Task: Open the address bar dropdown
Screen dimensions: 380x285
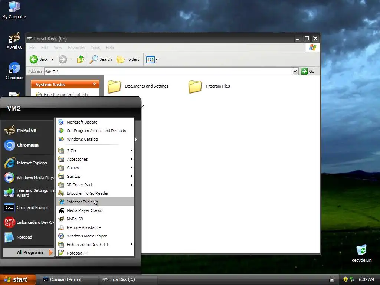Action: [295, 71]
